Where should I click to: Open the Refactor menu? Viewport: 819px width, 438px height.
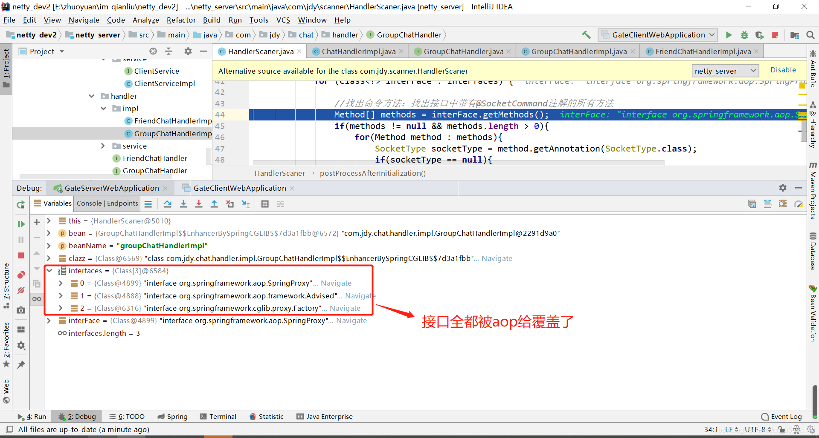pos(181,20)
